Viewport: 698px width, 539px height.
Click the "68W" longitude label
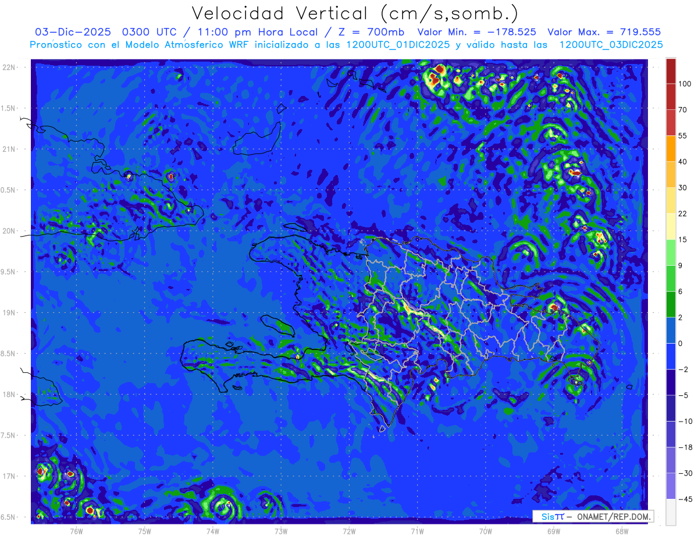pos(622,531)
